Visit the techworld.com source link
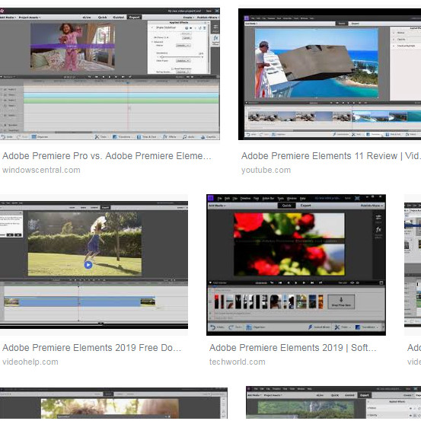The image size is (421, 421). [238, 362]
